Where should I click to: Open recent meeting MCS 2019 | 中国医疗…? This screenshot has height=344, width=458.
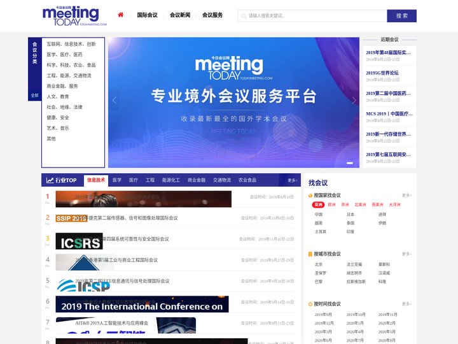pos(389,114)
